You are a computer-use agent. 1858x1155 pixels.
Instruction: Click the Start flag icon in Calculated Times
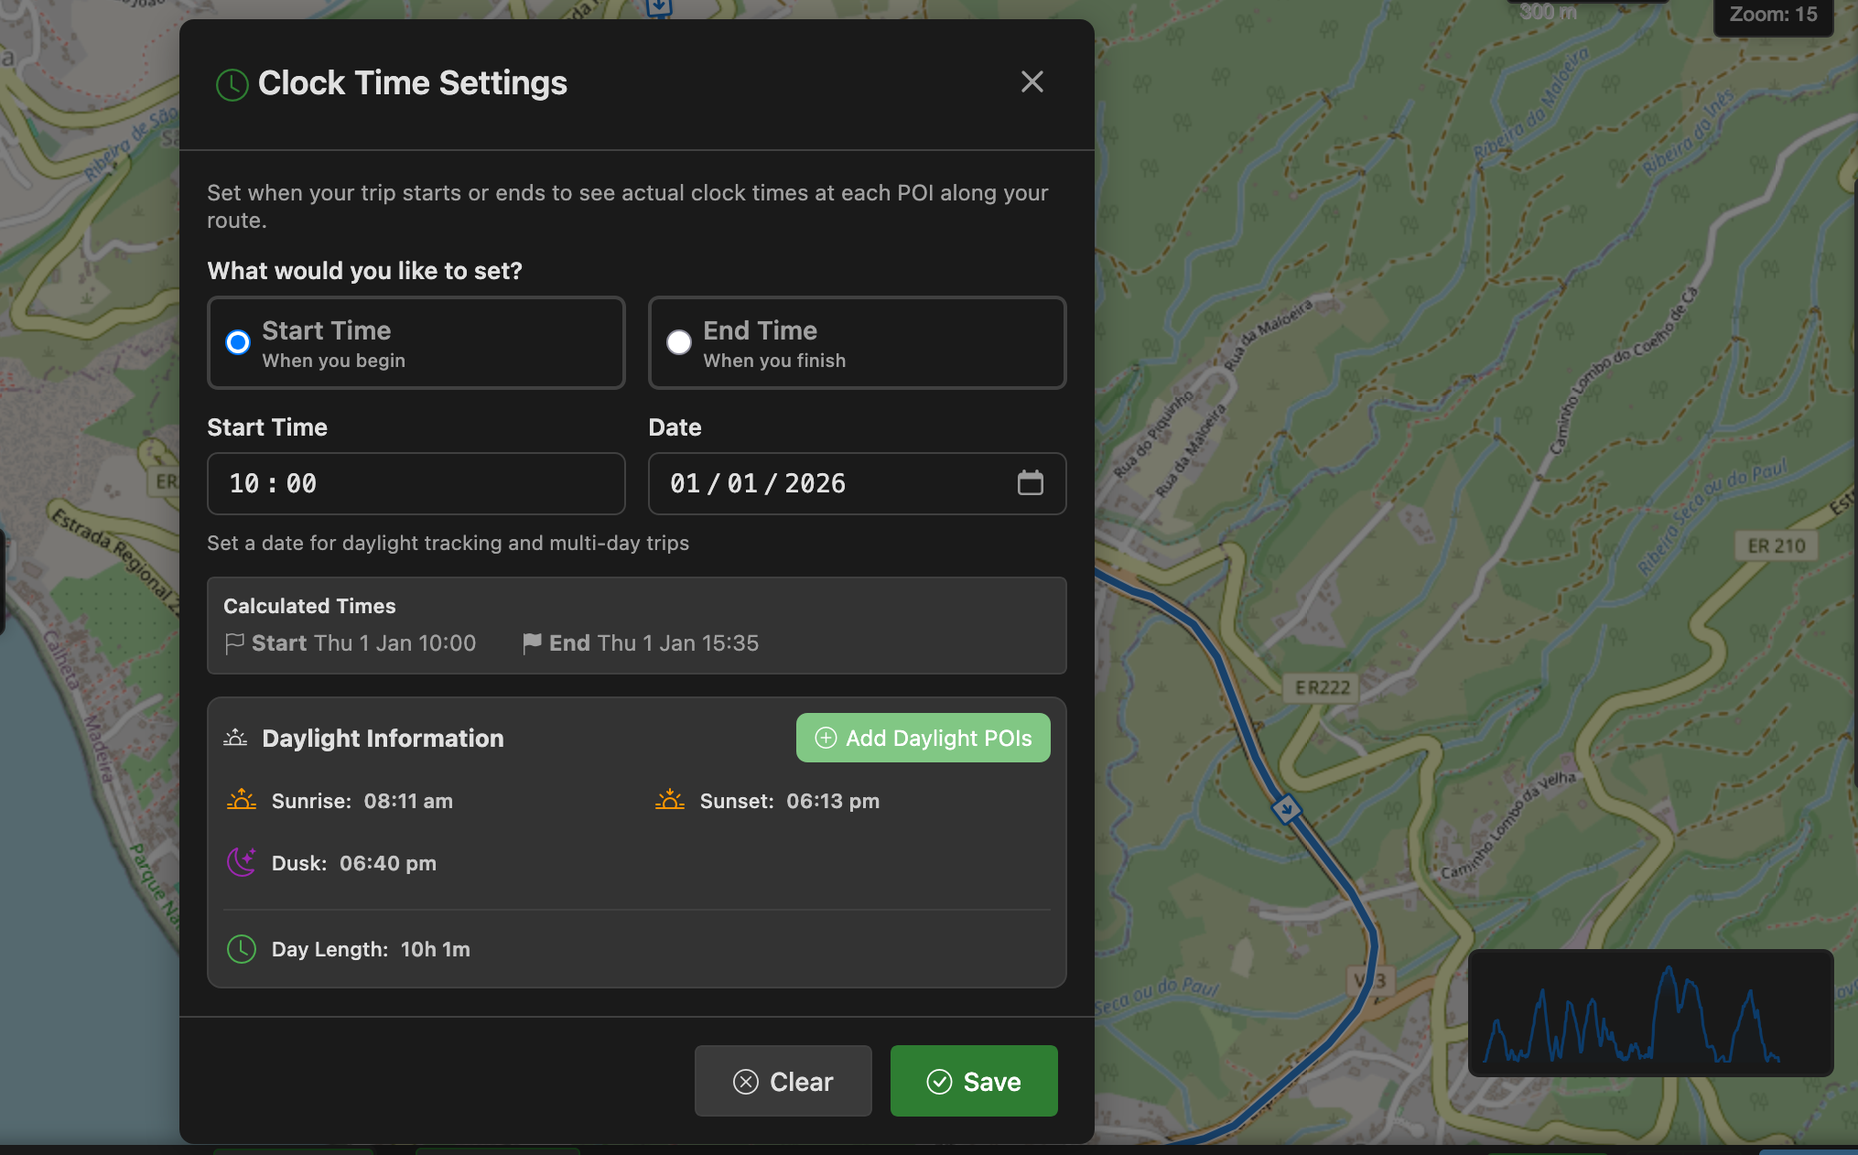(234, 642)
